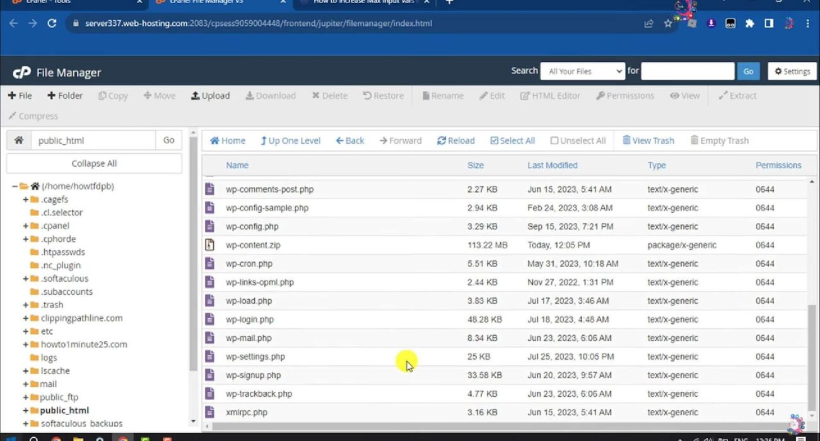Click Forward in the navigation bar
Viewport: 820px width, 441px height.
point(401,140)
